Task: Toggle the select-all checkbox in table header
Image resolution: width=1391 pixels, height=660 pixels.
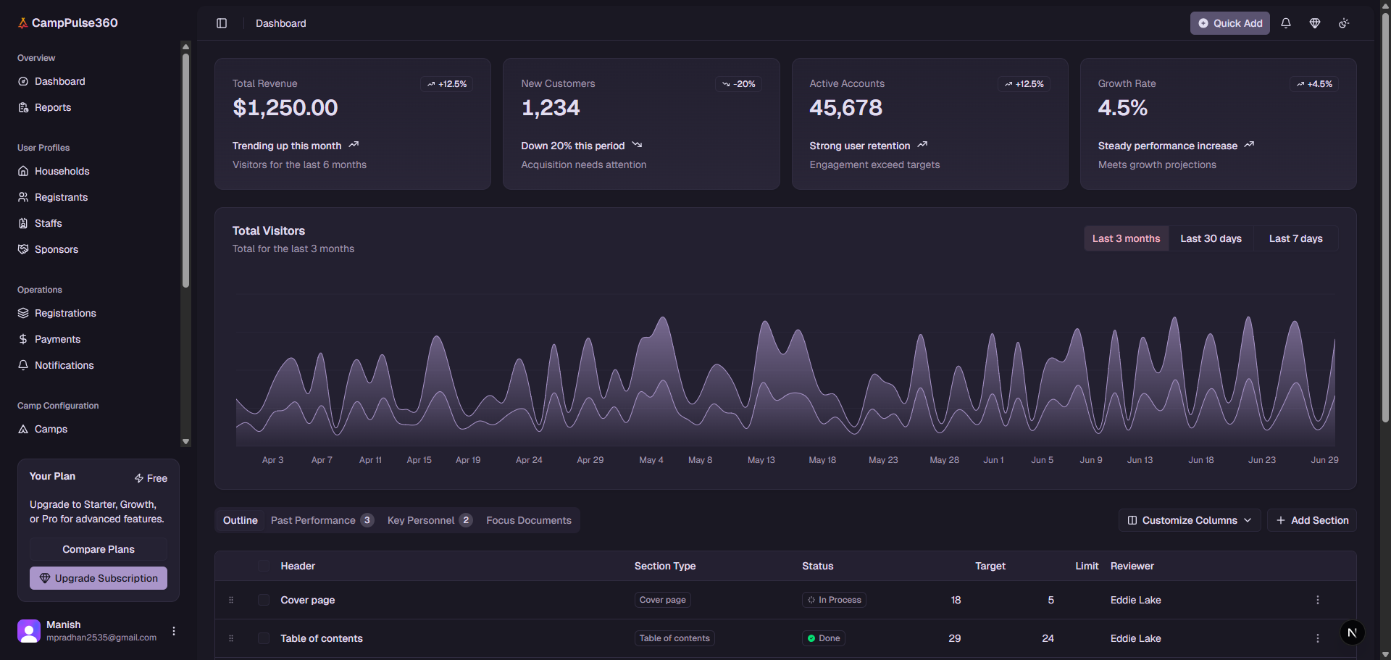Action: (x=264, y=566)
